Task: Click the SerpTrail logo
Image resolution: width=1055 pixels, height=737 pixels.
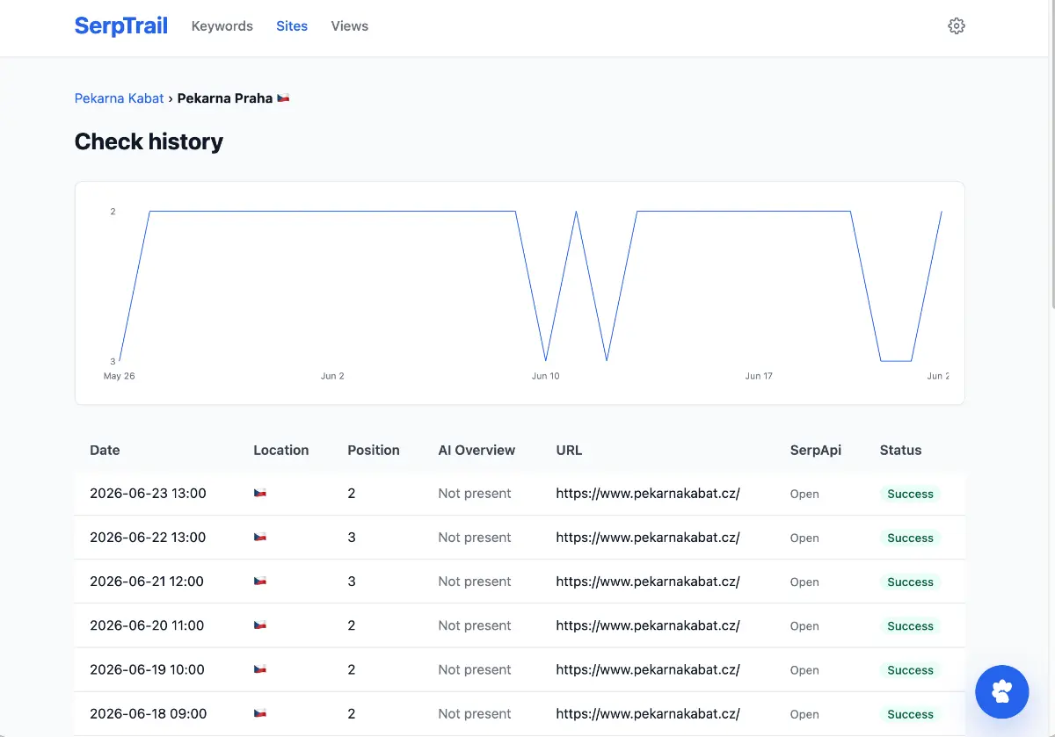Action: pos(121,26)
